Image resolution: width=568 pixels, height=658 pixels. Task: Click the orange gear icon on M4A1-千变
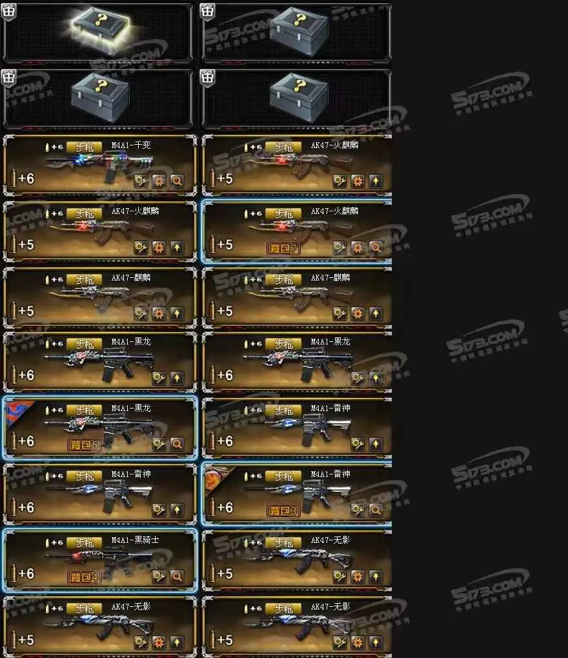point(159,181)
